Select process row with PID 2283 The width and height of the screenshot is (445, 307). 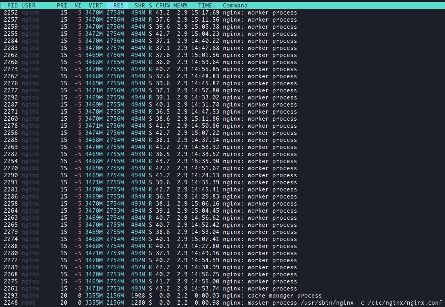tap(222, 48)
